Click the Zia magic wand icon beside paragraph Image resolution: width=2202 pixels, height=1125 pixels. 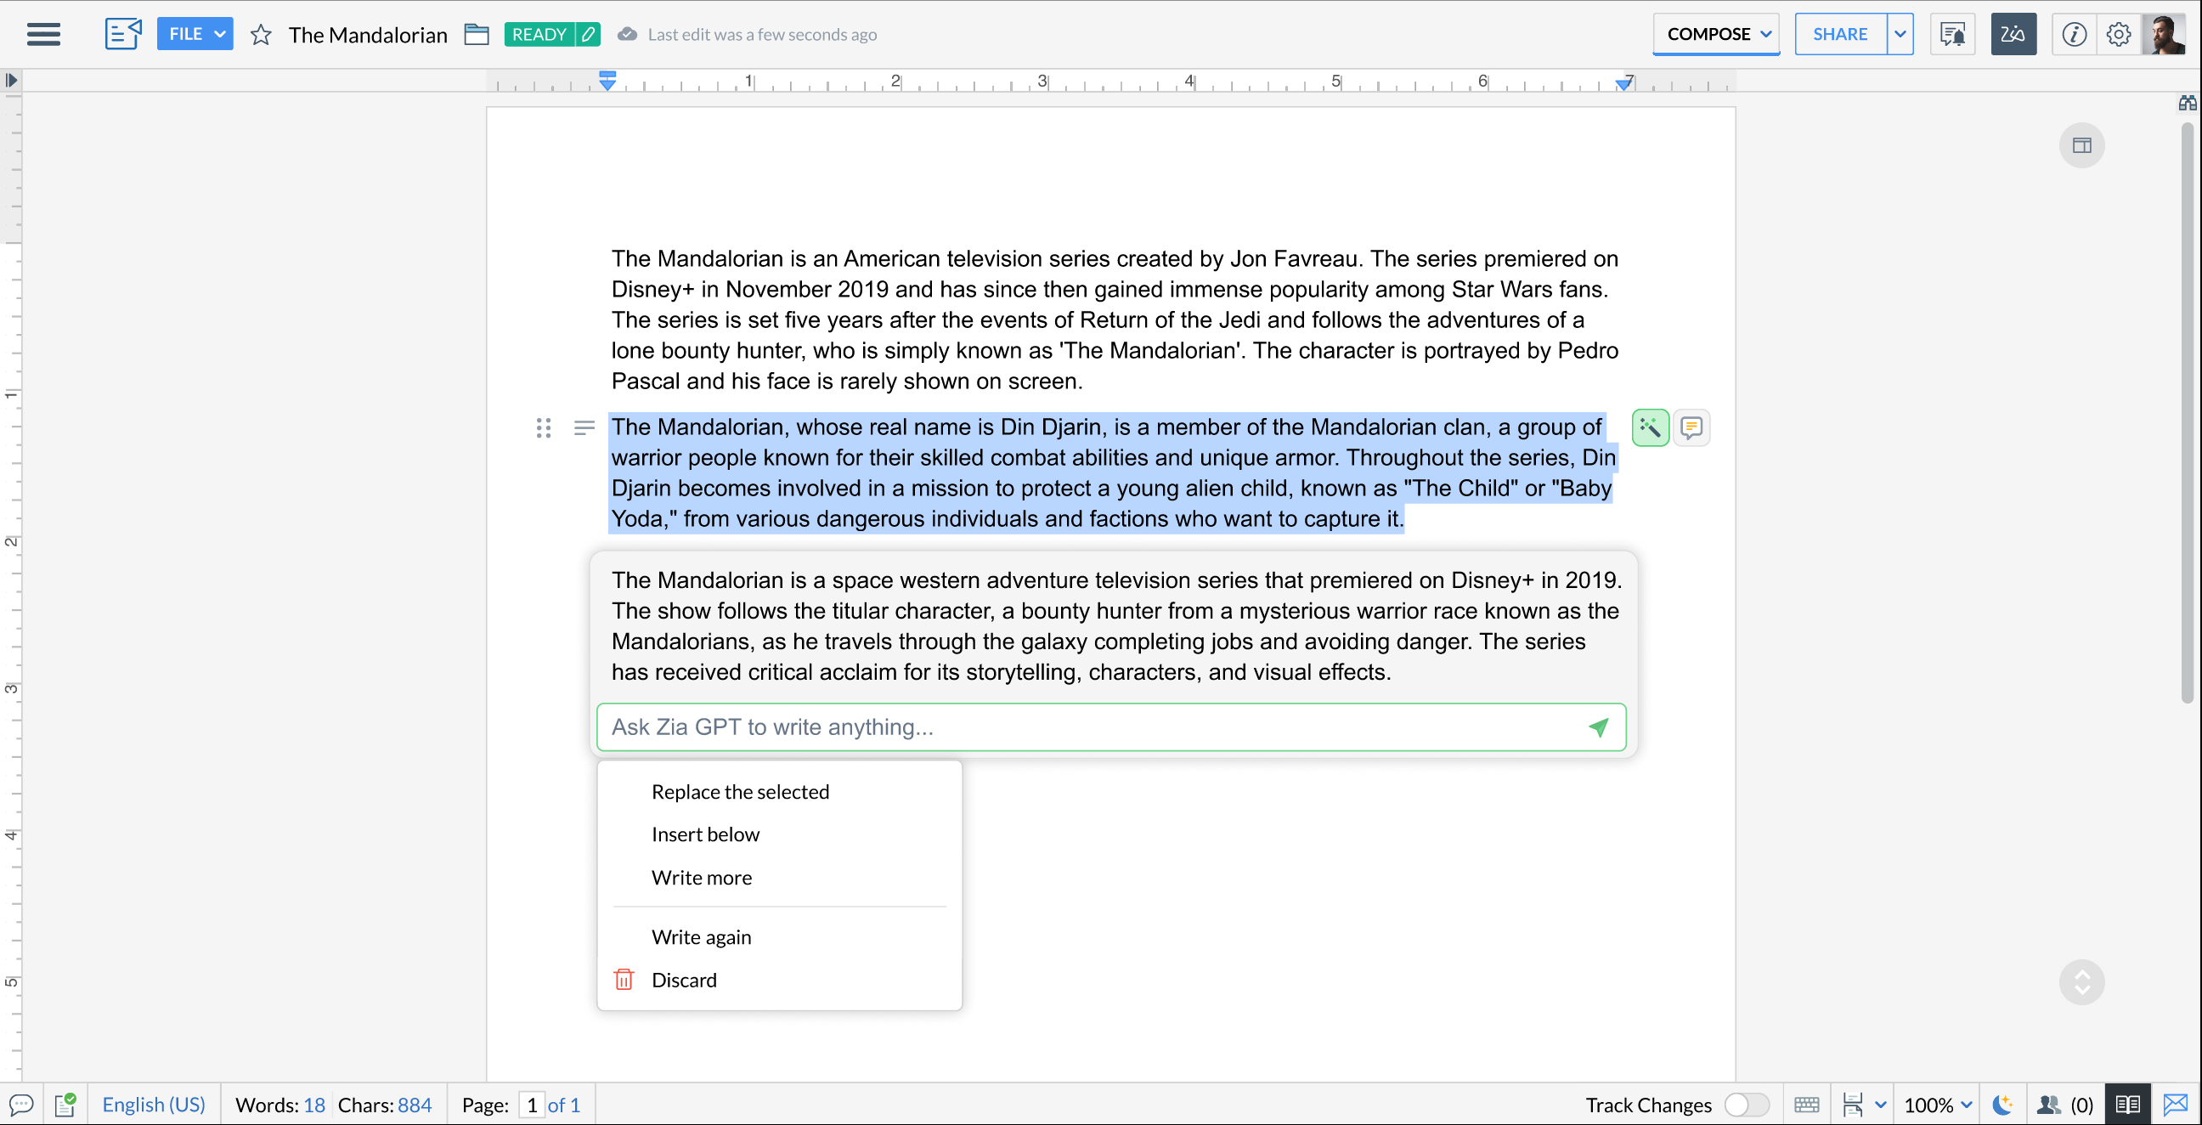[x=1650, y=427]
